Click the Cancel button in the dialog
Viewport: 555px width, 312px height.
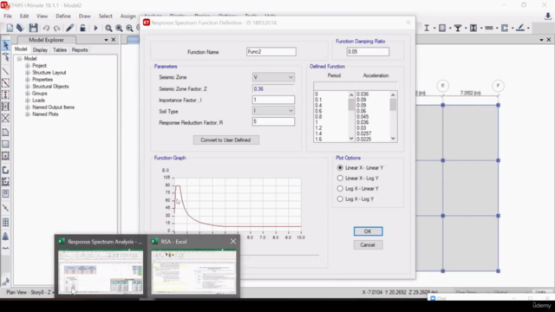[368, 244]
